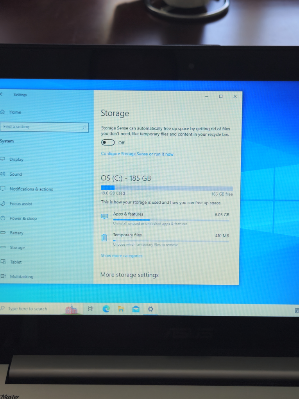Click the 6.03 GB value
Viewport: 299px width, 399px height.
click(x=222, y=215)
